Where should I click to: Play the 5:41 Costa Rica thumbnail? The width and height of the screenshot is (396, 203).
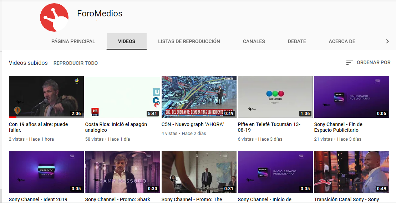tap(122, 97)
